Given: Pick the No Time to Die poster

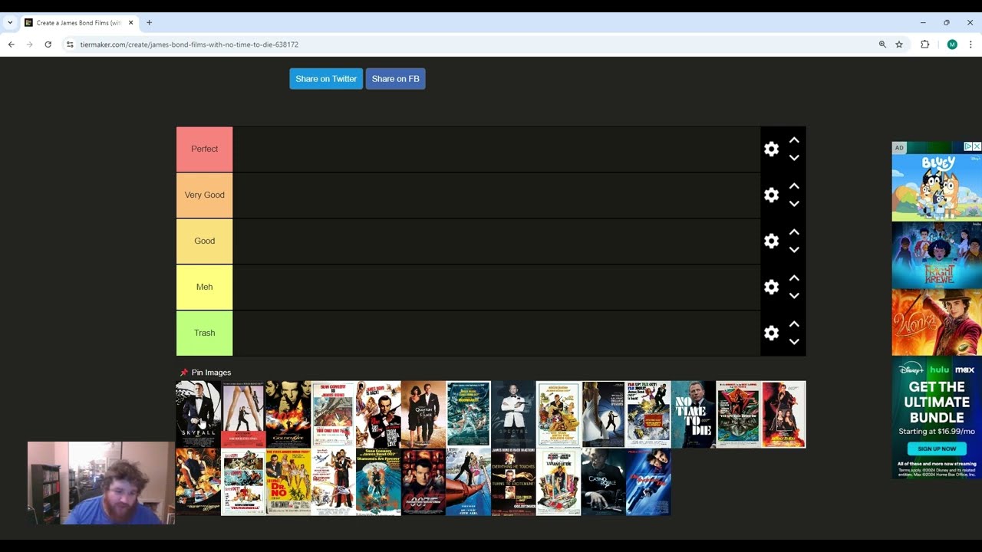Looking at the screenshot, I should 694,414.
